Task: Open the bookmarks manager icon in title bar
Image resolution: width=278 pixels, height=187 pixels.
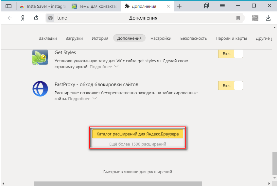Action: 206,6
